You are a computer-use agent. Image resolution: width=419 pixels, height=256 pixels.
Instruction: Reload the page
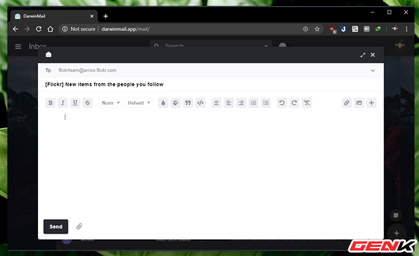(39, 29)
